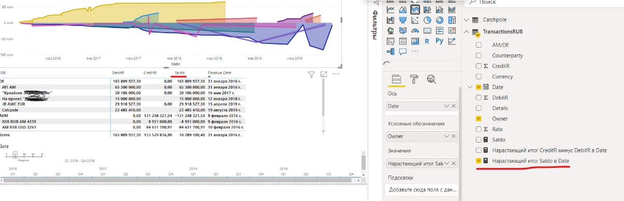Select the scatter chart visualization

tap(415, 20)
